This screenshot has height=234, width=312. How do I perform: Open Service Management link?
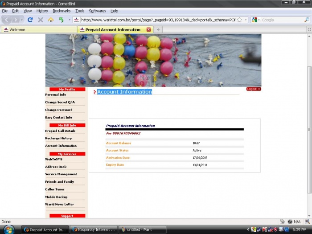click(61, 174)
